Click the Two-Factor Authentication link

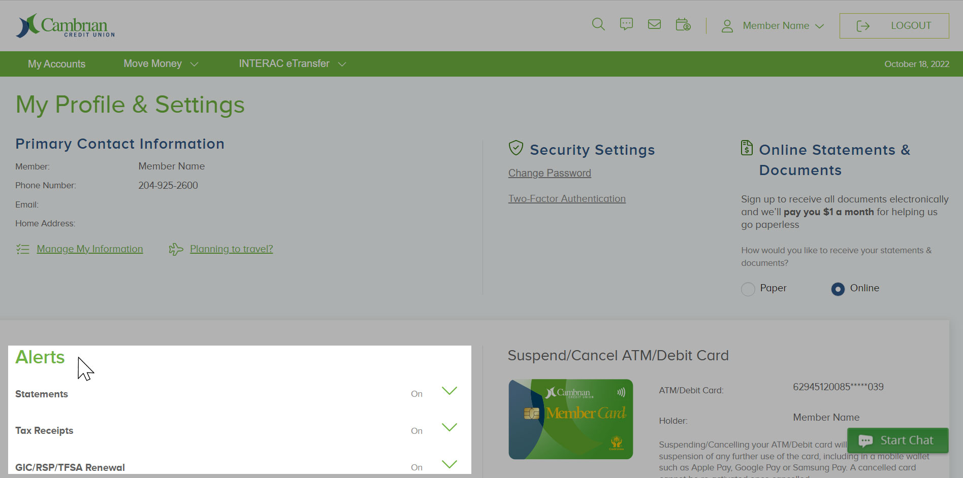tap(567, 198)
